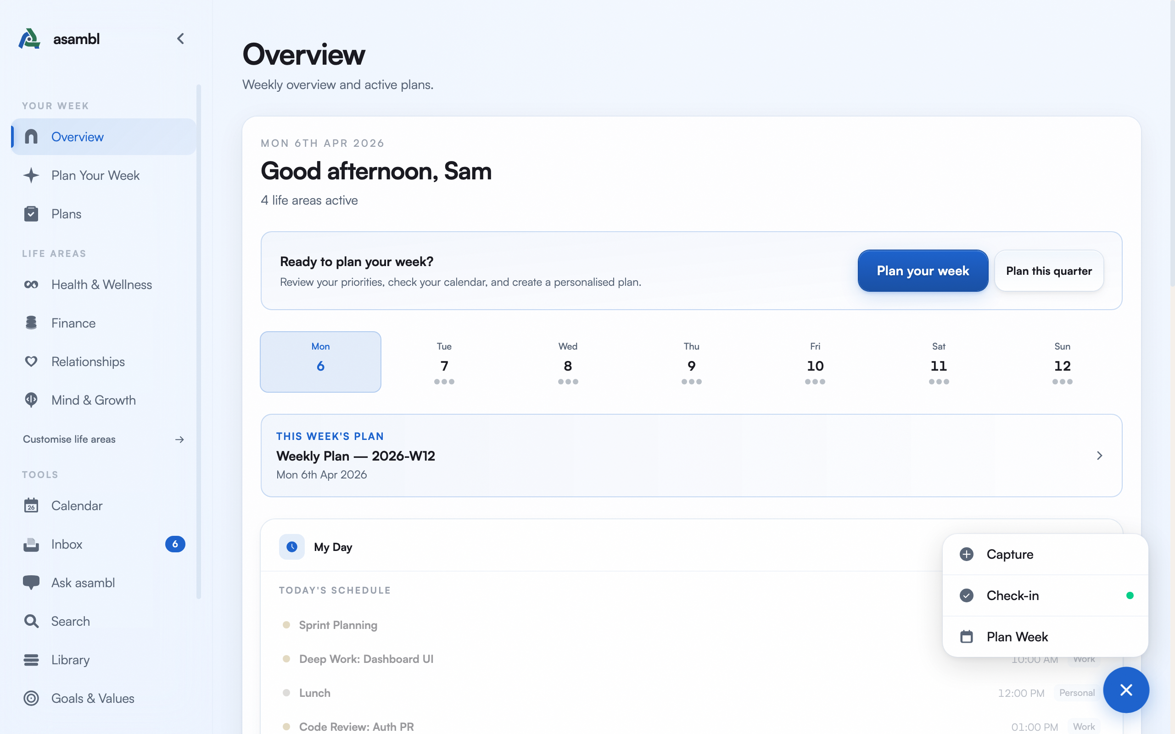
Task: Choose Plan Week in the popup menu
Action: click(x=1017, y=636)
